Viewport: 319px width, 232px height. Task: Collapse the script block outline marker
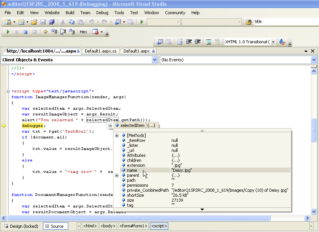click(7, 91)
